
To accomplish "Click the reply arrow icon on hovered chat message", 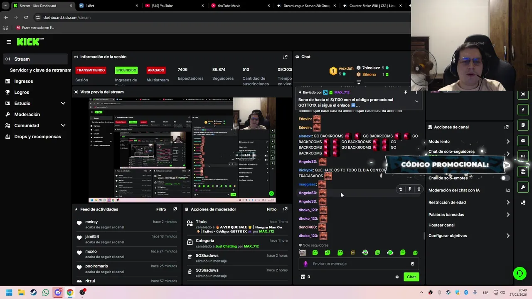I will click(x=401, y=189).
